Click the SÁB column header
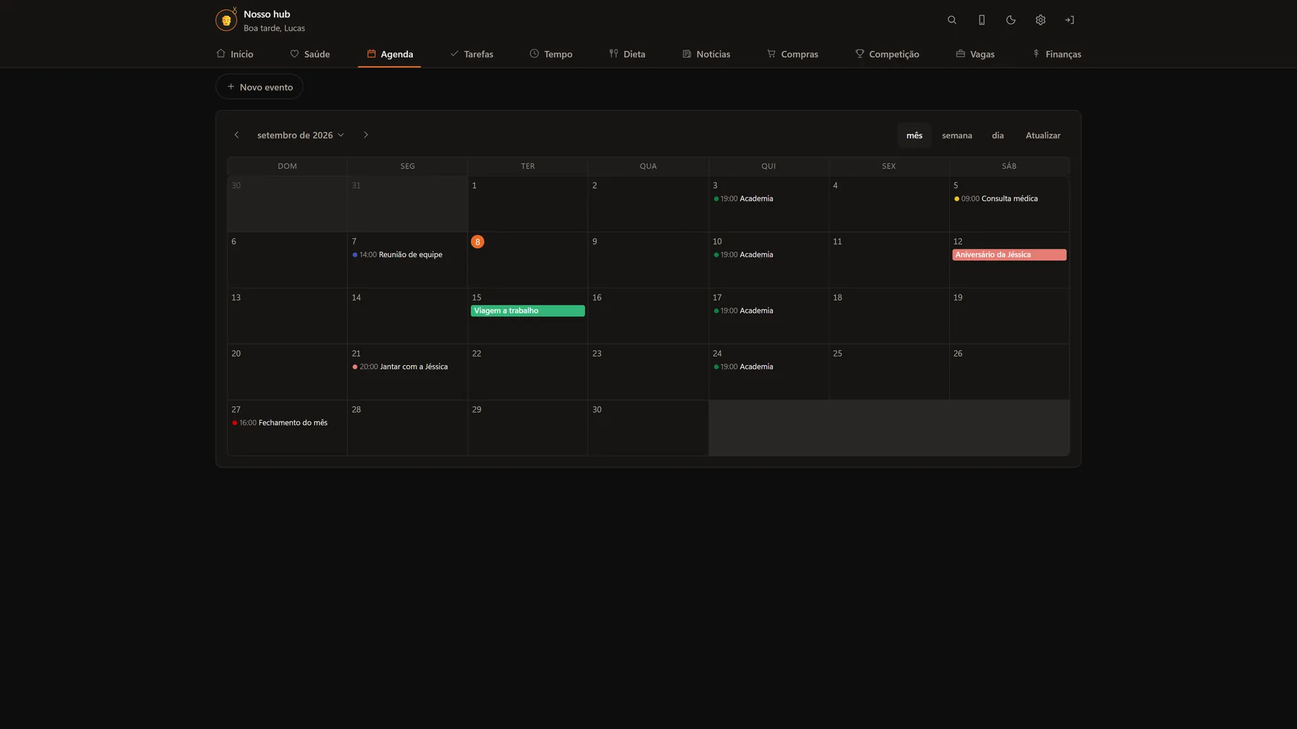 (1009, 166)
